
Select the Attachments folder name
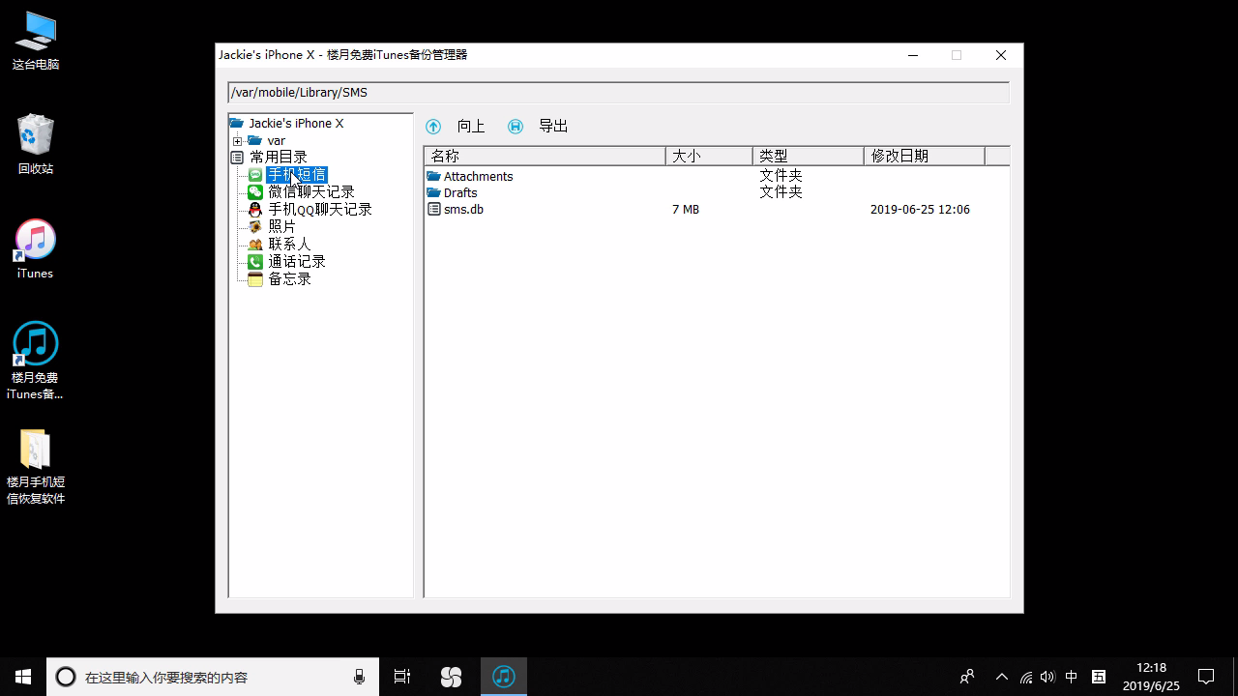pos(478,177)
